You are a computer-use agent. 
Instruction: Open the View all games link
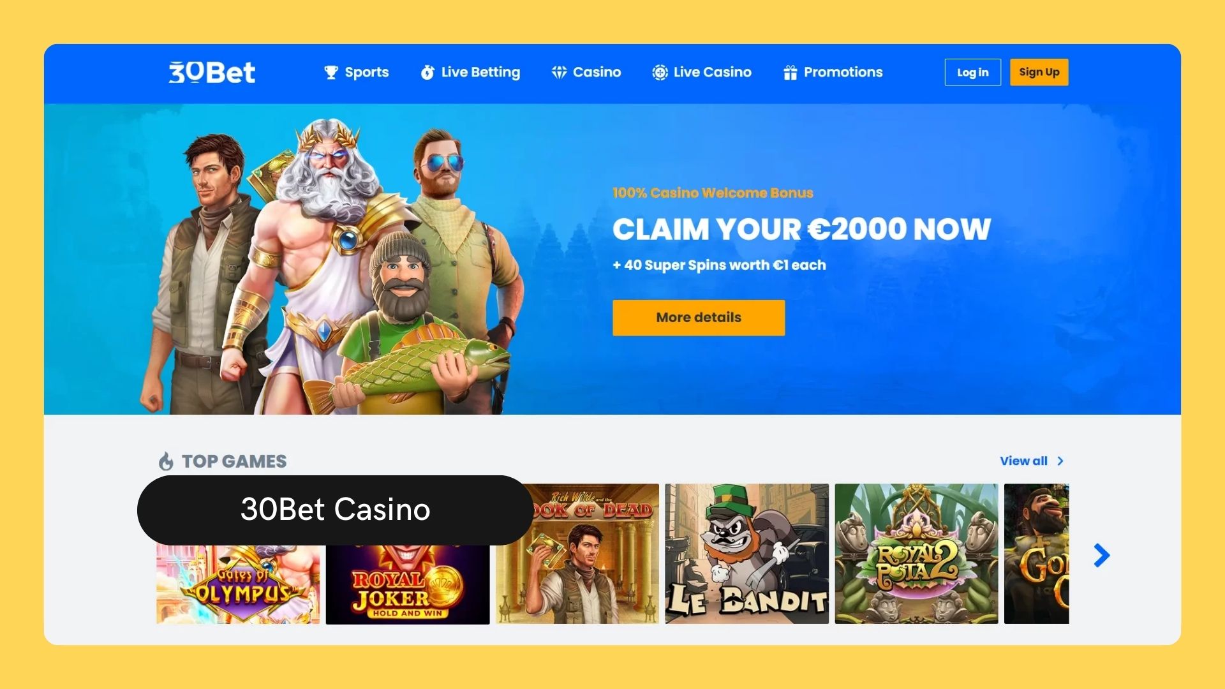pyautogui.click(x=1023, y=461)
